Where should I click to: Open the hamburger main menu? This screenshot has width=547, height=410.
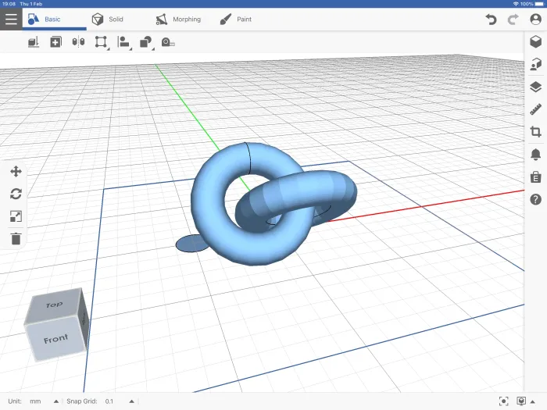(x=10, y=19)
